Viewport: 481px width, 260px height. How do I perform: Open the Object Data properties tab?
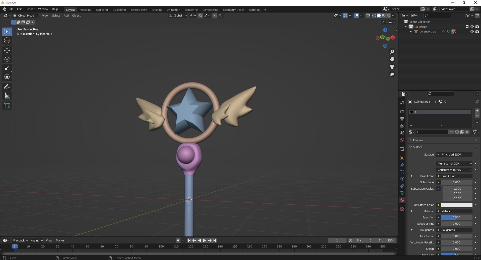pos(402,193)
